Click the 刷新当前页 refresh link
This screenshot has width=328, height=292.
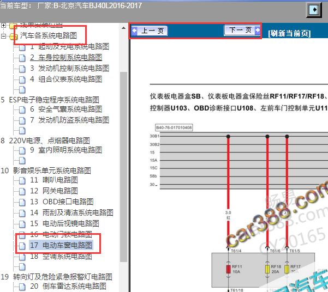coord(289,33)
